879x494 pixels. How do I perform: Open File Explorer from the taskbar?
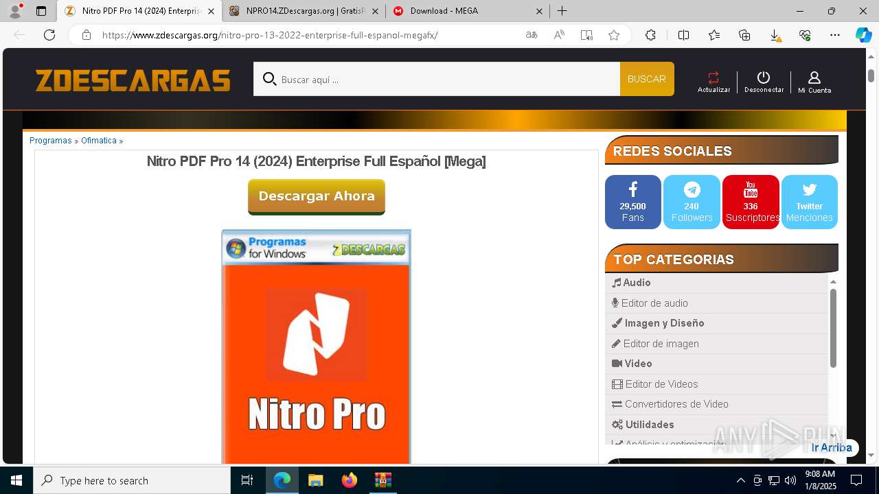click(x=315, y=480)
